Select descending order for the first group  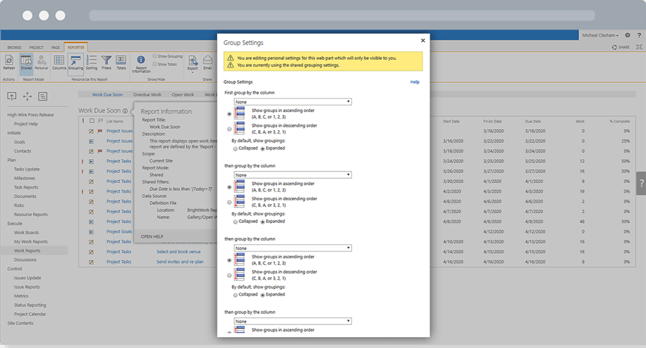click(229, 129)
